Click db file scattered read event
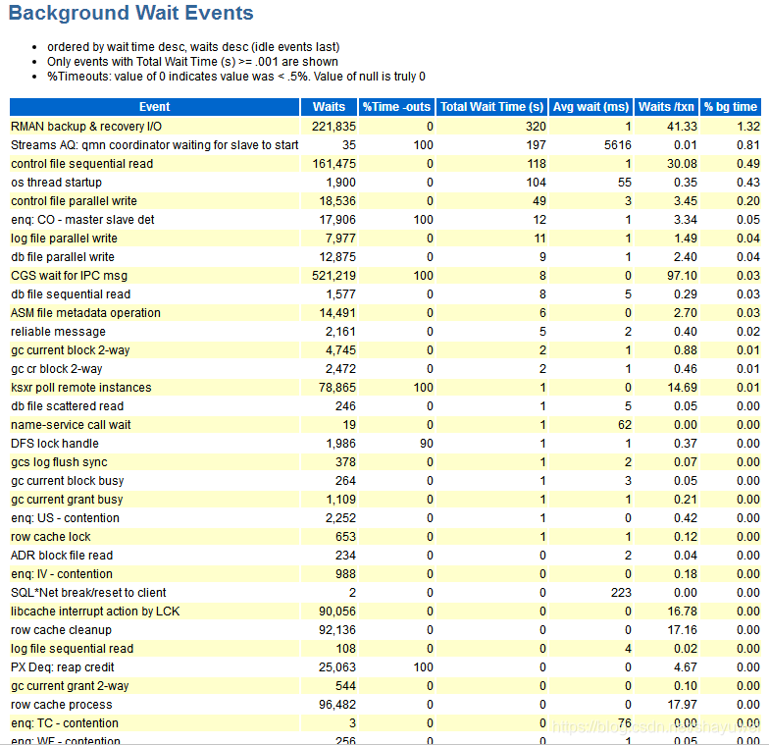Screen dimensions: 769x745 67,406
